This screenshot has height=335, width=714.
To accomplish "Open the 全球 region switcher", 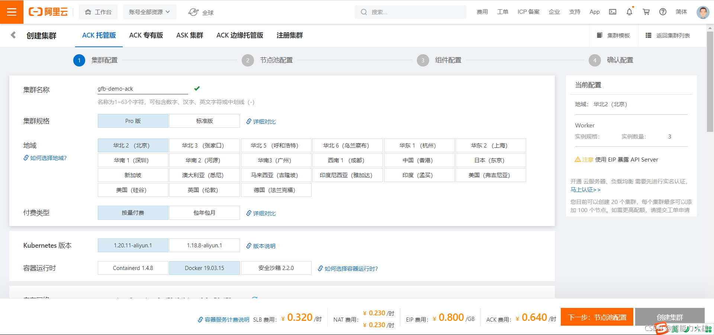I will [x=200, y=12].
